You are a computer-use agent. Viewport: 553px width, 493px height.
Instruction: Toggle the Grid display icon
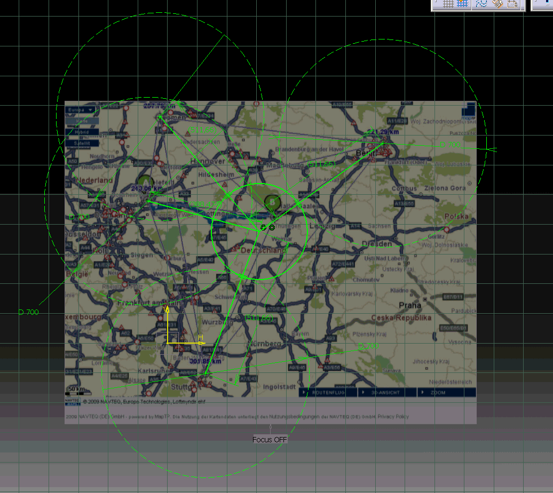(x=448, y=4)
